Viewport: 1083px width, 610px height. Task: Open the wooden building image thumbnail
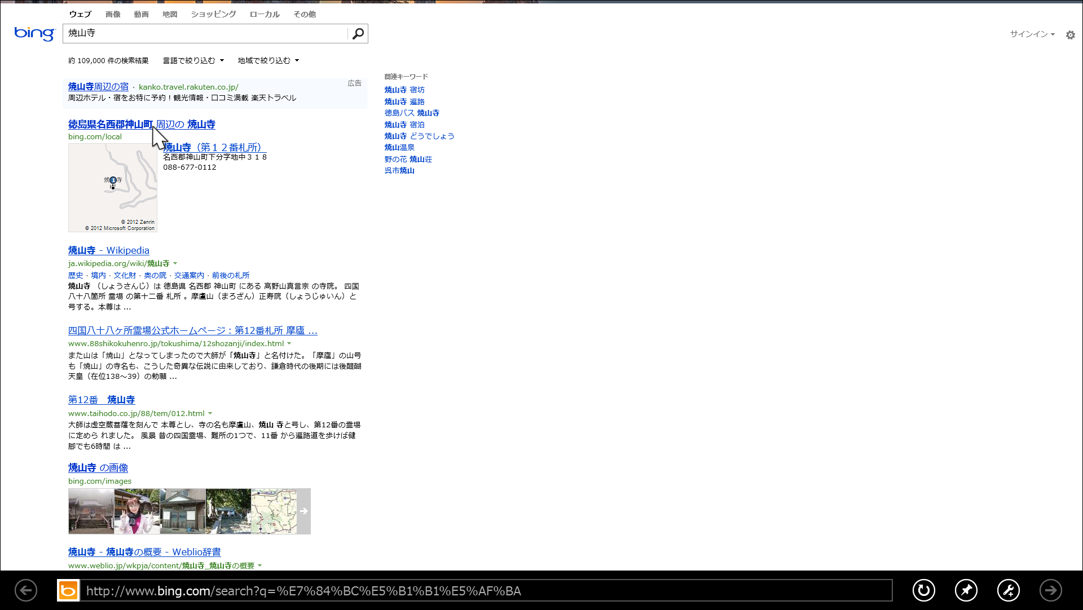183,511
